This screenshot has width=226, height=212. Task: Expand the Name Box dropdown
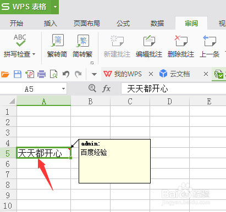point(63,89)
